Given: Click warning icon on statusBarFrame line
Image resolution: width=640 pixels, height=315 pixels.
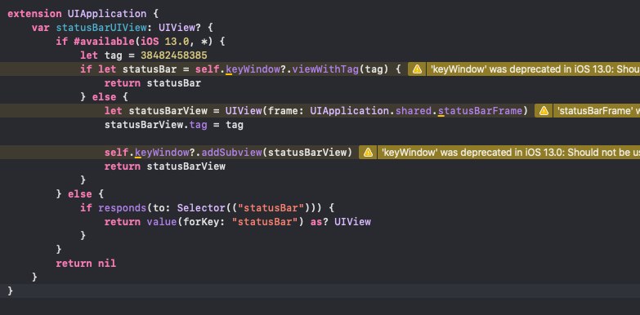Looking at the screenshot, I should click(544, 111).
